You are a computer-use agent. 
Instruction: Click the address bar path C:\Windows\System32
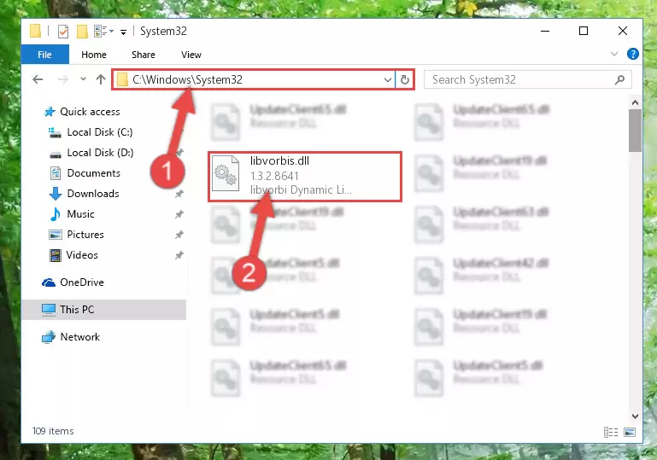click(x=187, y=79)
